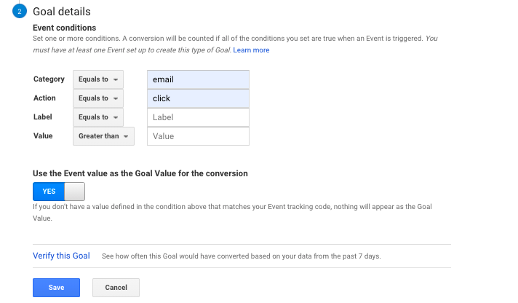Click the Category field containing 'email'
The width and height of the screenshot is (518, 303).
[x=198, y=79]
